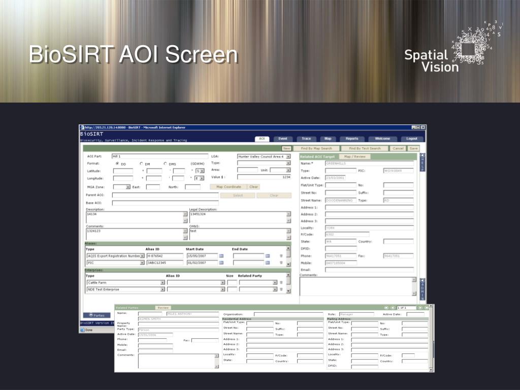This screenshot has height=390, width=520.
Task: Go to next related party record
Action: tap(420, 308)
